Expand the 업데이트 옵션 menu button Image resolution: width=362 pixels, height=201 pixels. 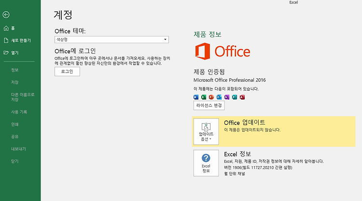[x=206, y=132]
